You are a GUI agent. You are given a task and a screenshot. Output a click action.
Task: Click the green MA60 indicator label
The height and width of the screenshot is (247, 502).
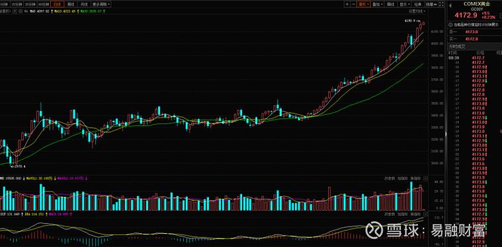click(x=91, y=11)
